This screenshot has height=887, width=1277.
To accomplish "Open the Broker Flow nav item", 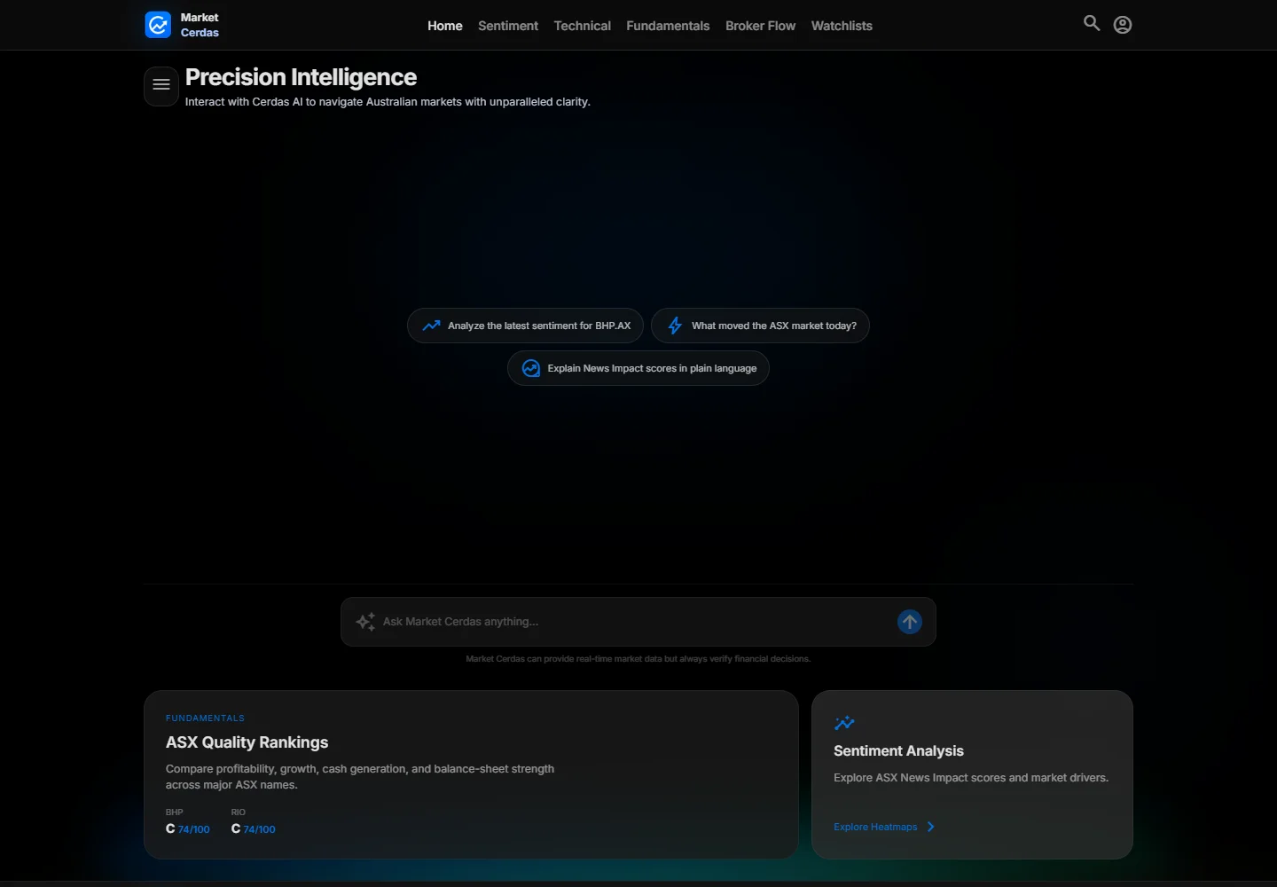I will tap(761, 26).
